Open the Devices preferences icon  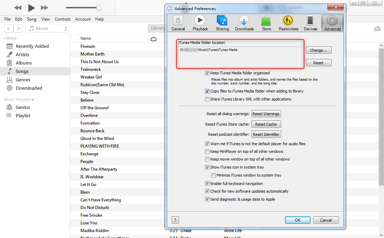[x=310, y=23]
